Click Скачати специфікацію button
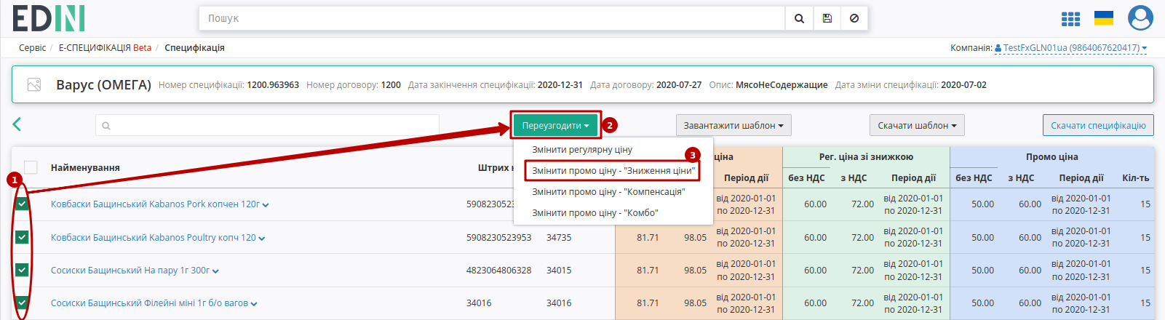The height and width of the screenshot is (320, 1165). pyautogui.click(x=1098, y=125)
